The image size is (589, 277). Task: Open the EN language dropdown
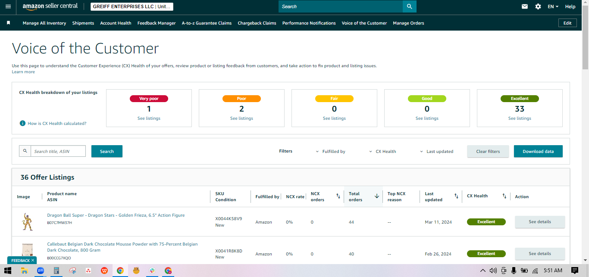click(x=553, y=6)
